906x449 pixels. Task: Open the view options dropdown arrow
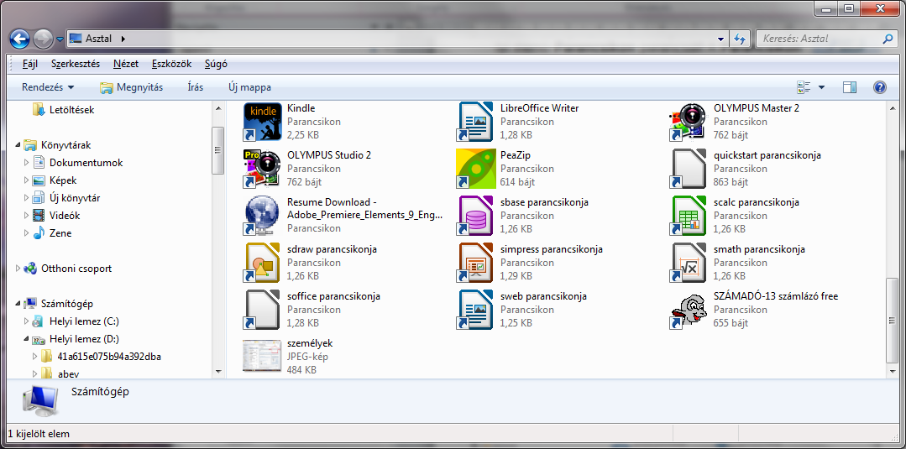pyautogui.click(x=821, y=87)
